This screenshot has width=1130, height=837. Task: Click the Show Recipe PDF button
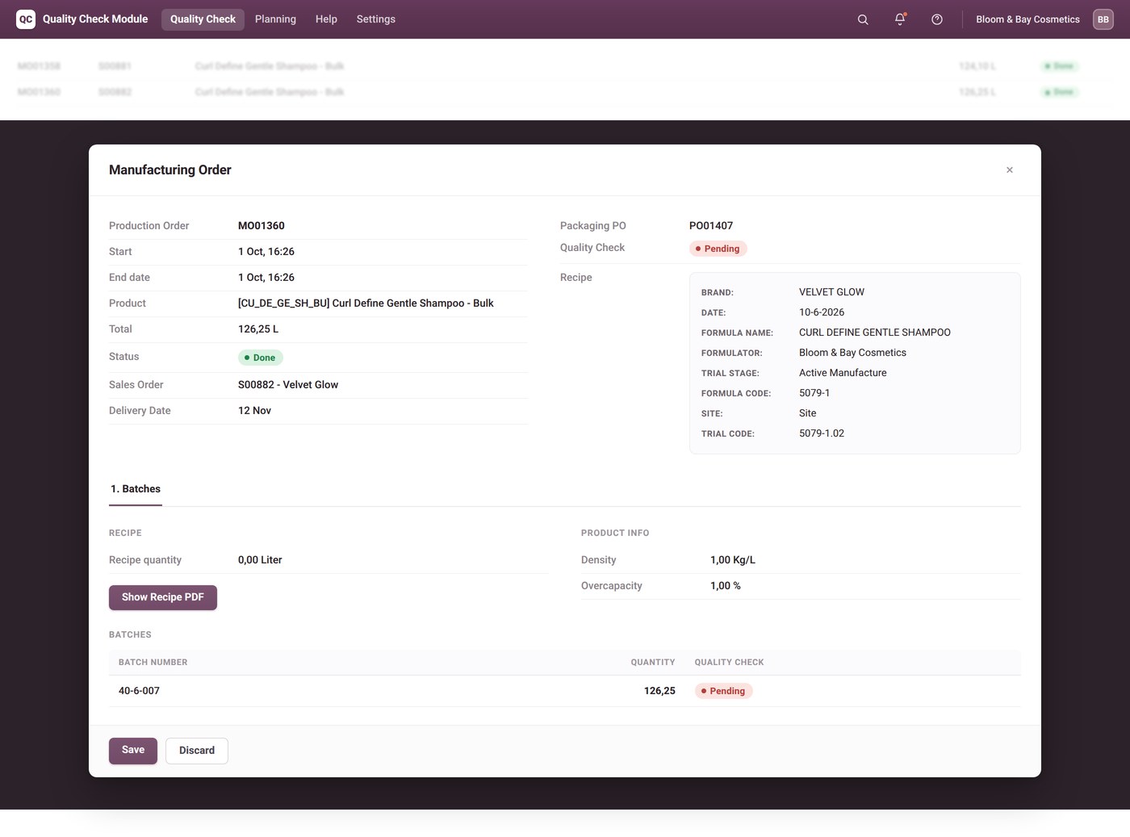pos(163,597)
